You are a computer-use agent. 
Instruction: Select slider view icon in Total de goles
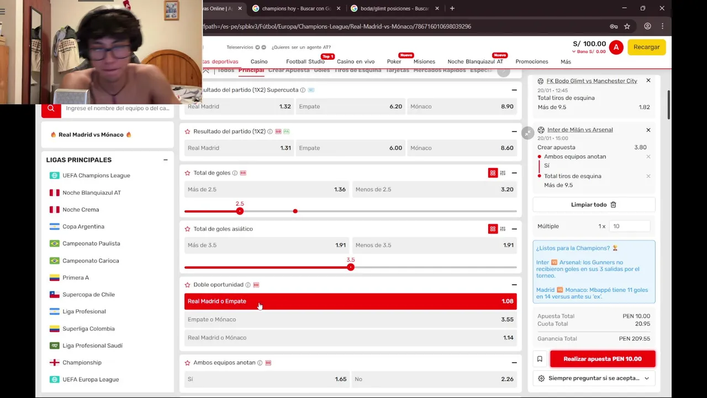tap(503, 173)
